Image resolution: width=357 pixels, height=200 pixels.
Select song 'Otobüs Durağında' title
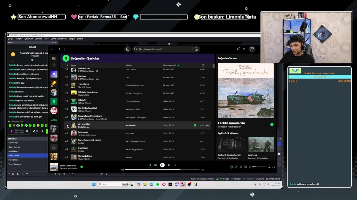88,92
